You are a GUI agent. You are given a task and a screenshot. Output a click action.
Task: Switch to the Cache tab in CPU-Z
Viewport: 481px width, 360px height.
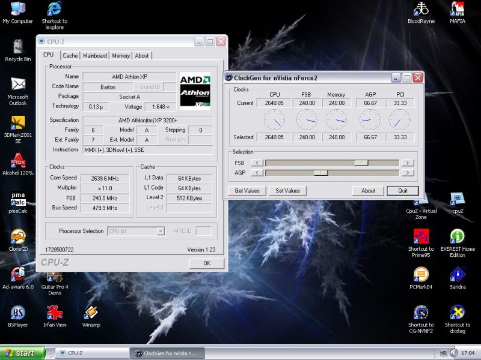[x=70, y=56]
